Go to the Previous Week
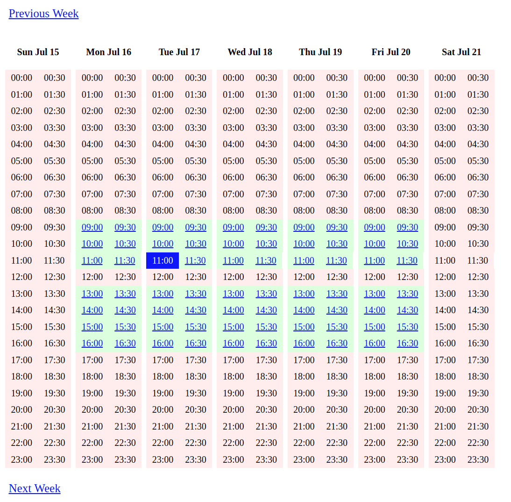Viewport: 511px width, 502px height. click(x=43, y=14)
